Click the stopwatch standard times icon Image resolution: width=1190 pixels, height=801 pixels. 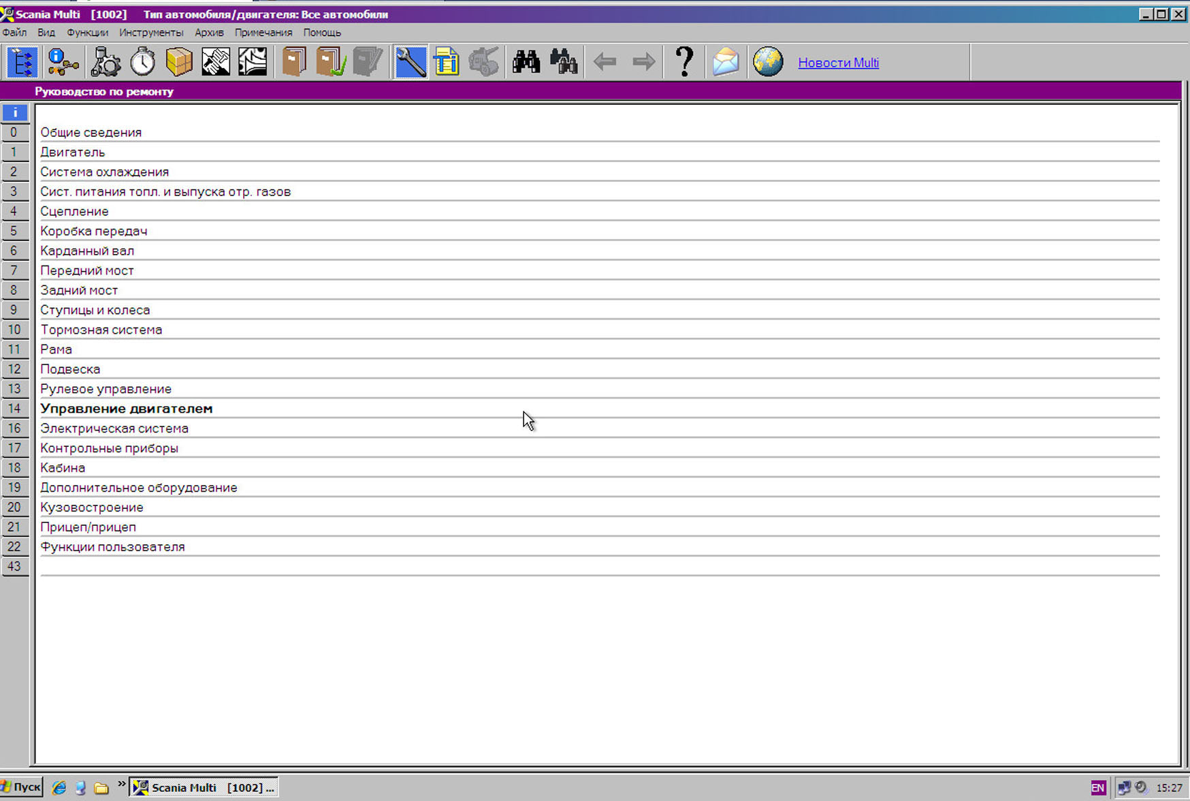click(x=142, y=62)
